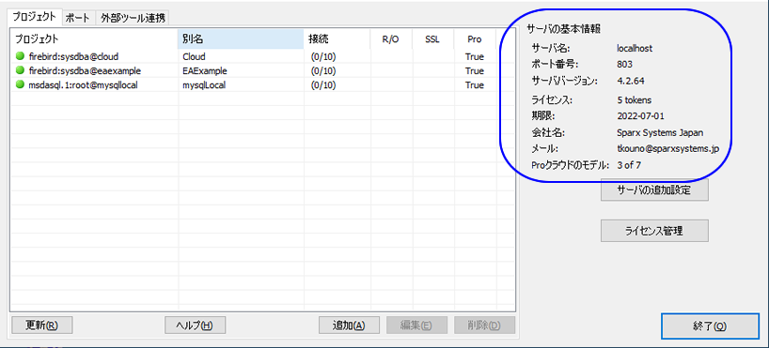The image size is (769, 348).
Task: Open help with the ヘルプ(H) button
Action: click(x=195, y=325)
